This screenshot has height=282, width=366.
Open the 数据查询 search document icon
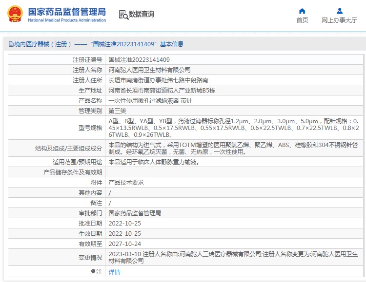124,15
